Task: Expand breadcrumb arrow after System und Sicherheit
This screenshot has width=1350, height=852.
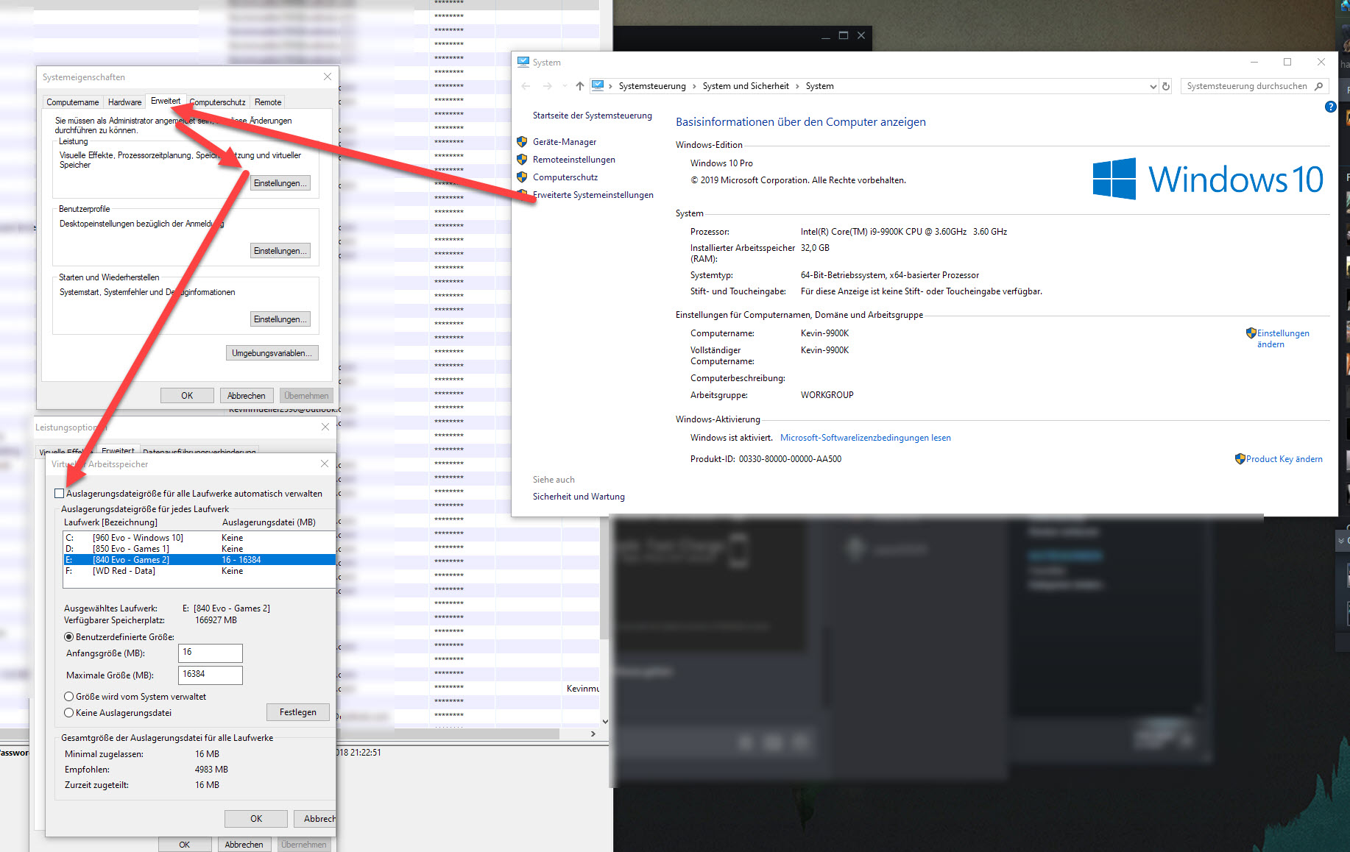Action: tap(796, 86)
